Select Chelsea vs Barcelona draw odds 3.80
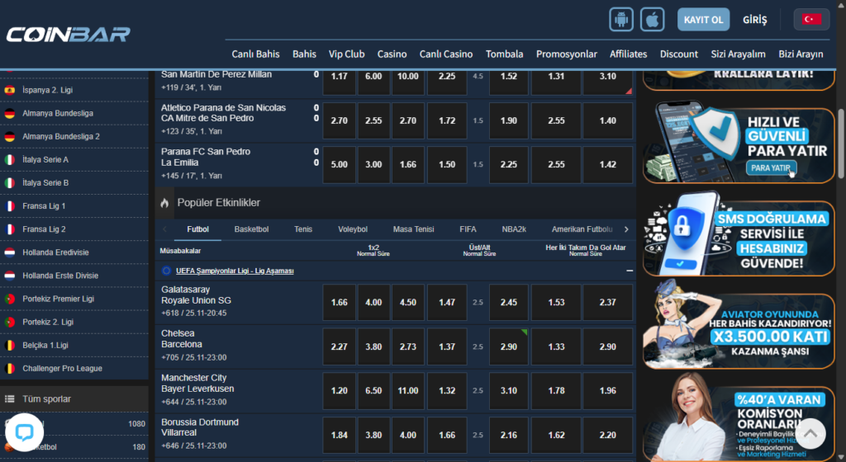The width and height of the screenshot is (846, 462). 373,347
